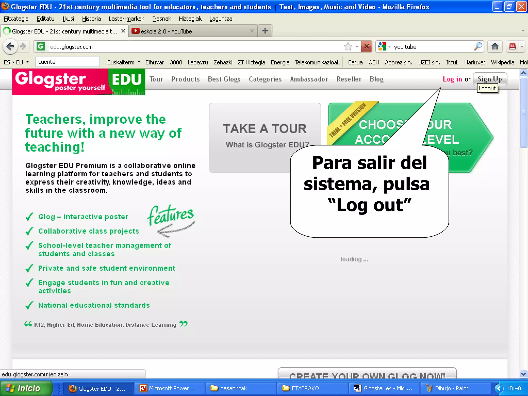
Task: Open the Tresnak menu
Action: point(162,19)
